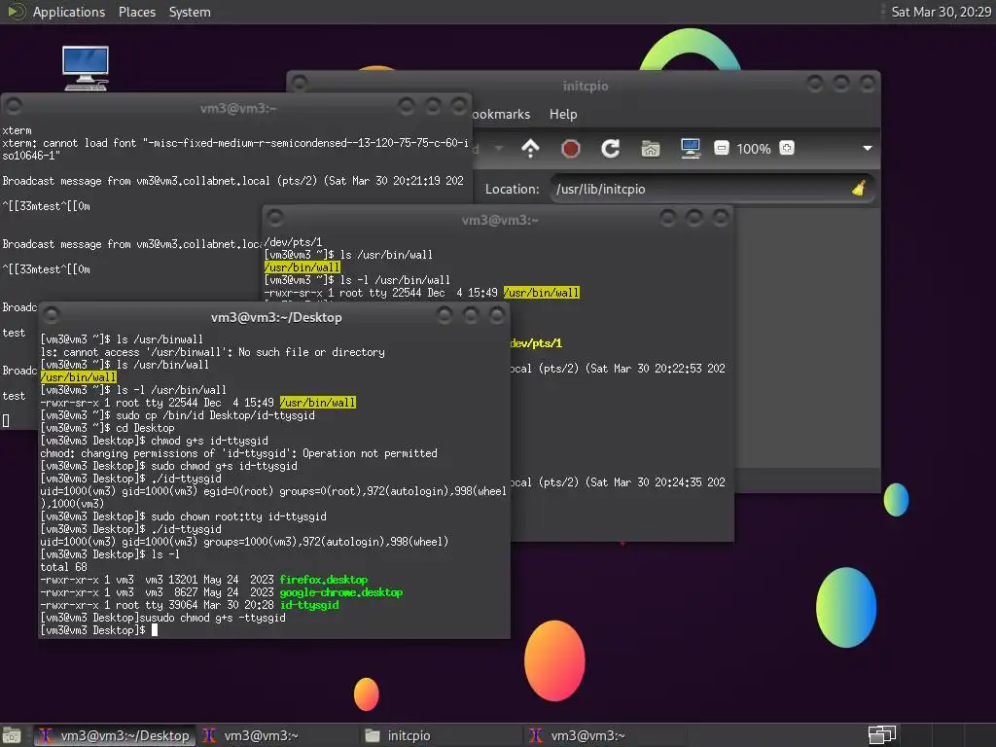Open window menu of vm3@vm3:~/Desktop terminal
Viewport: 996px width, 747px height.
point(53,315)
